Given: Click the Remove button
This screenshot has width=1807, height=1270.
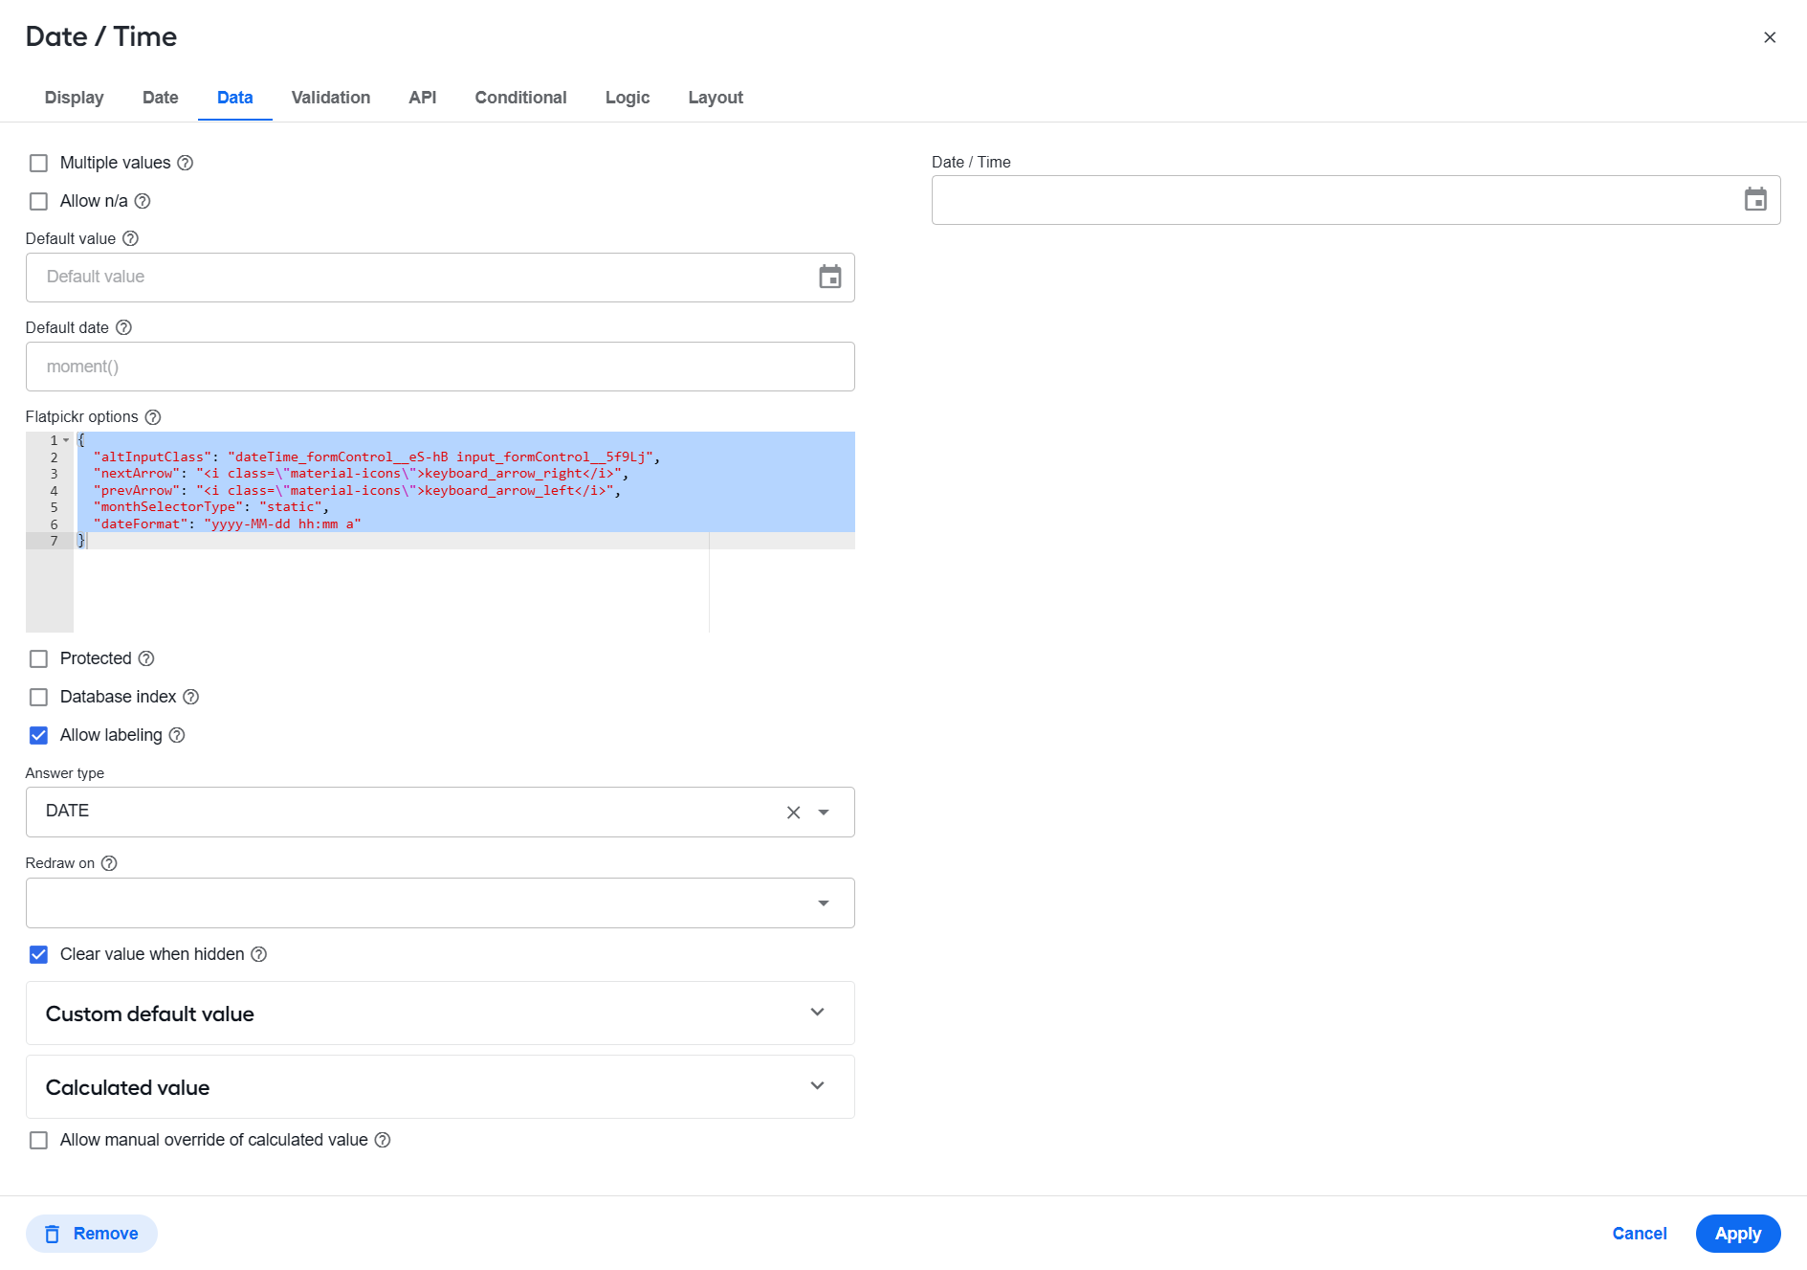Looking at the screenshot, I should 92,1234.
